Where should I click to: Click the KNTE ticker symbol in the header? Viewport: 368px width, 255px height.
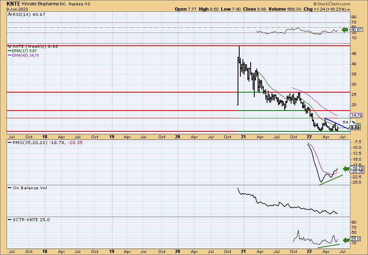coord(13,4)
